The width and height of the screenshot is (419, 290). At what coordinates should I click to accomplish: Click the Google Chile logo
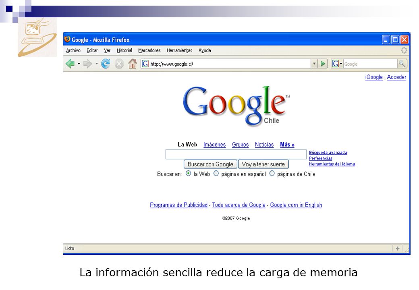(x=236, y=106)
